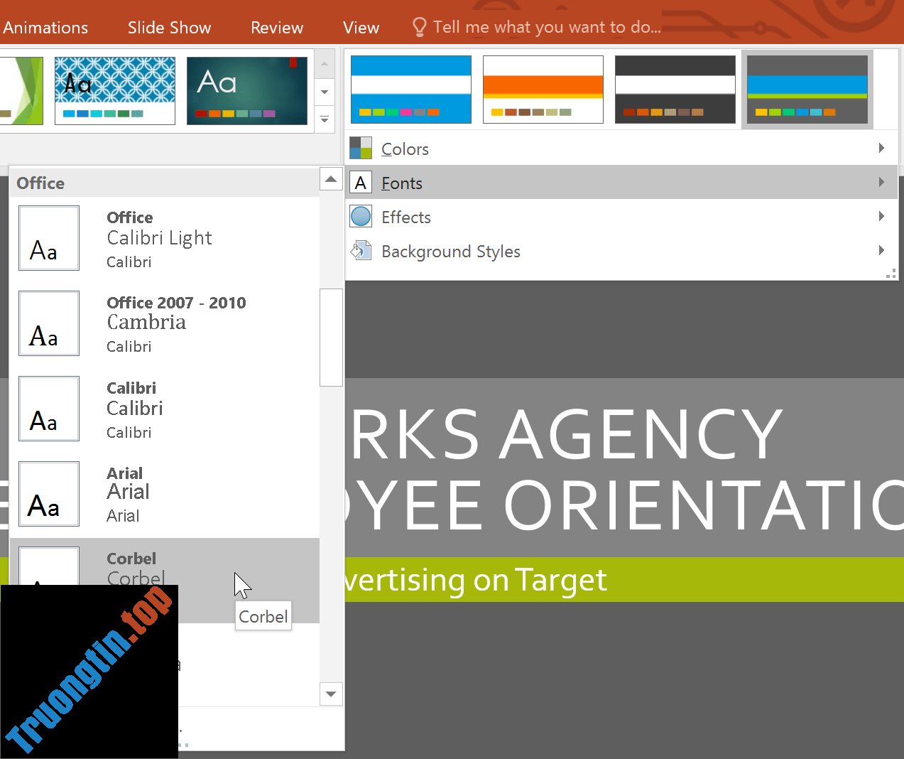Click the Colors palette icon

[361, 148]
